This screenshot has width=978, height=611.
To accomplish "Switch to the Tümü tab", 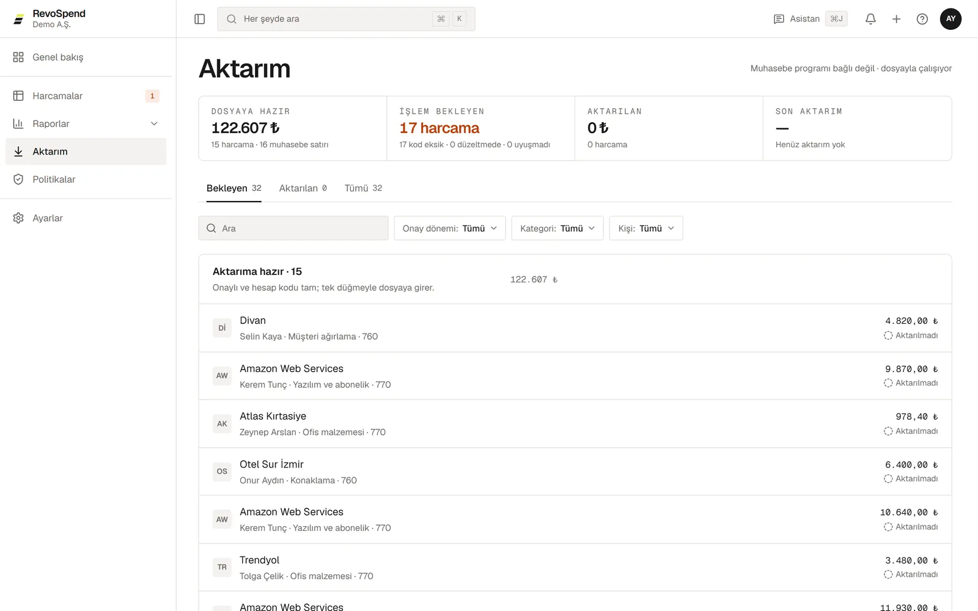I will [363, 188].
